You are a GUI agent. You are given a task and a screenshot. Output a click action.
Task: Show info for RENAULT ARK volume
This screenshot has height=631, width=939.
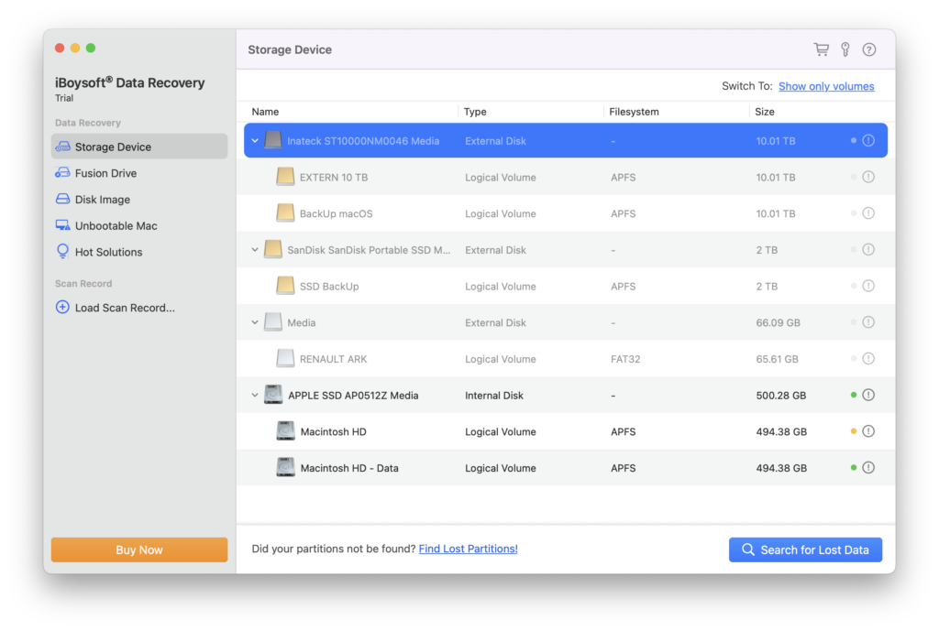[868, 359]
